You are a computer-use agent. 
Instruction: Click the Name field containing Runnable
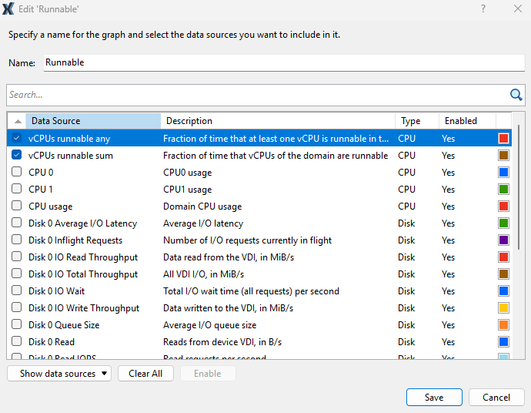click(283, 63)
